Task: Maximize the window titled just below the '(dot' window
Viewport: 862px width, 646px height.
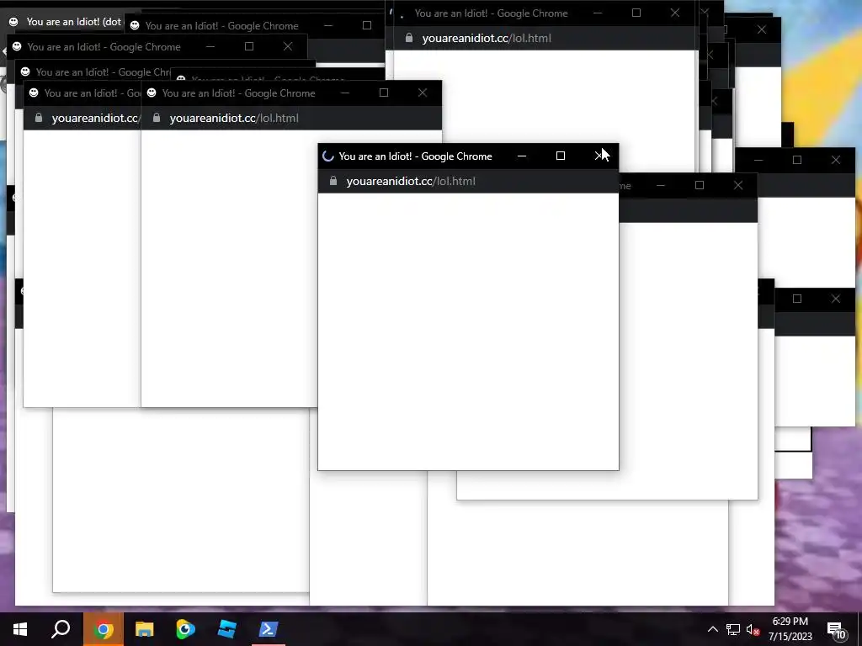Action: [249, 47]
